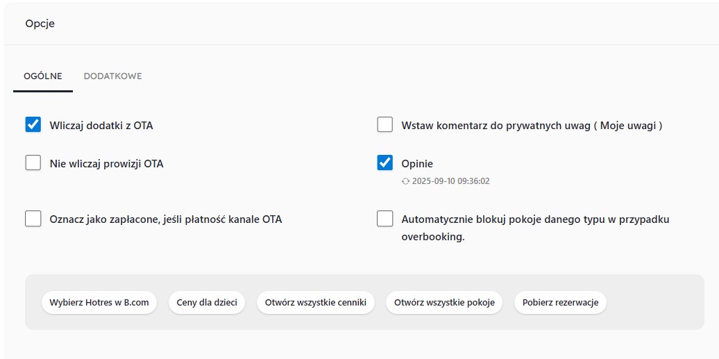Enable the 'Nie wliczaj prowizji OTA' checkbox
Viewport: 719px width, 359px height.
click(x=33, y=163)
